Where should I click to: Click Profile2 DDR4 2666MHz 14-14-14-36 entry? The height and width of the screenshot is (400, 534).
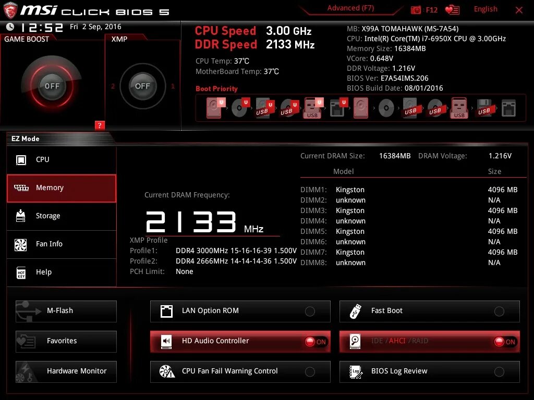coord(213,261)
